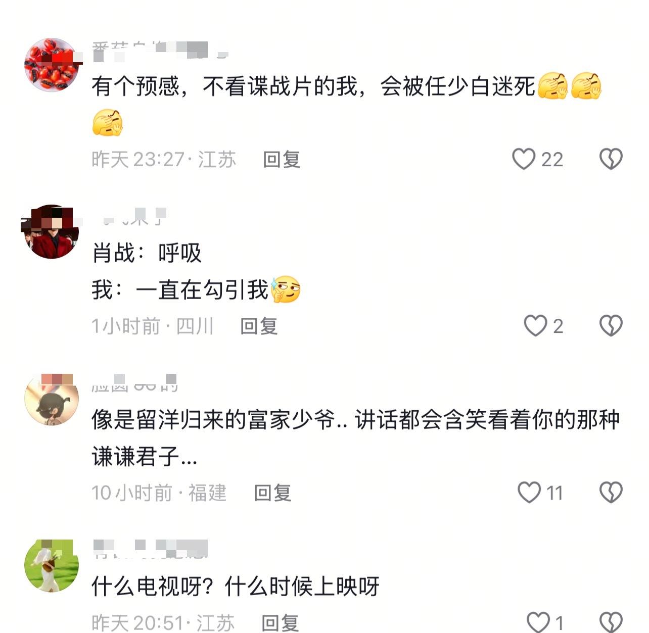The width and height of the screenshot is (649, 633).
Task: Like the 富家少爷 comment with 11 likes
Action: 529,493
